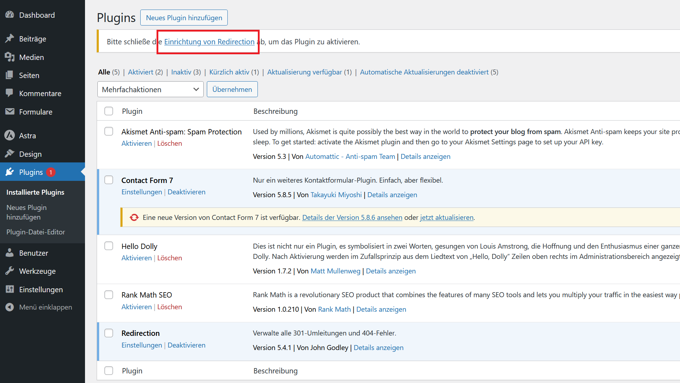
Task: Open the Medien menu item
Action: (32, 57)
